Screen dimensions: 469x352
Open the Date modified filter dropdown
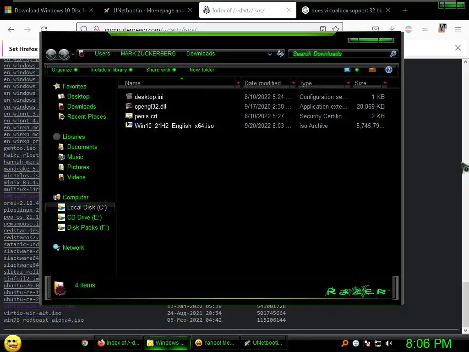tap(293, 83)
